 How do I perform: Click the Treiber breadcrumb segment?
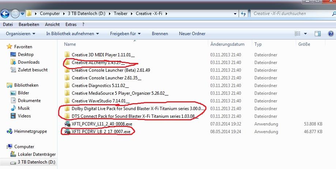point(121,14)
